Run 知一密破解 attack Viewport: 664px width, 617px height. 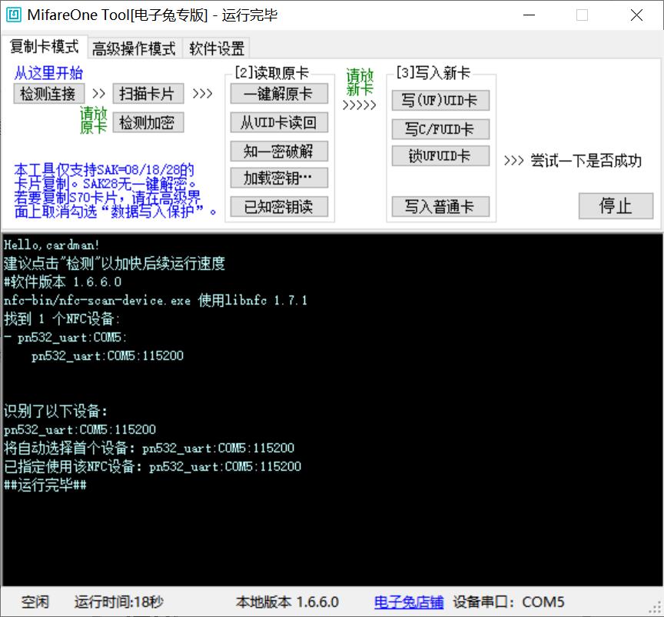(x=279, y=151)
